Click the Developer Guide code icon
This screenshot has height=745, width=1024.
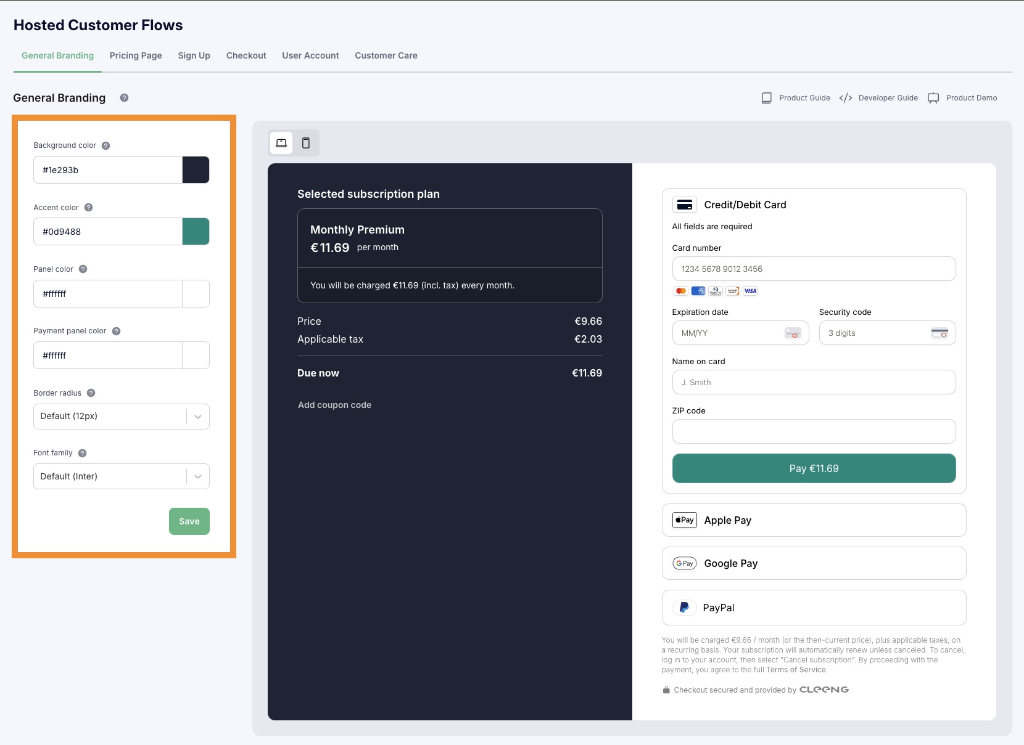[x=846, y=98]
